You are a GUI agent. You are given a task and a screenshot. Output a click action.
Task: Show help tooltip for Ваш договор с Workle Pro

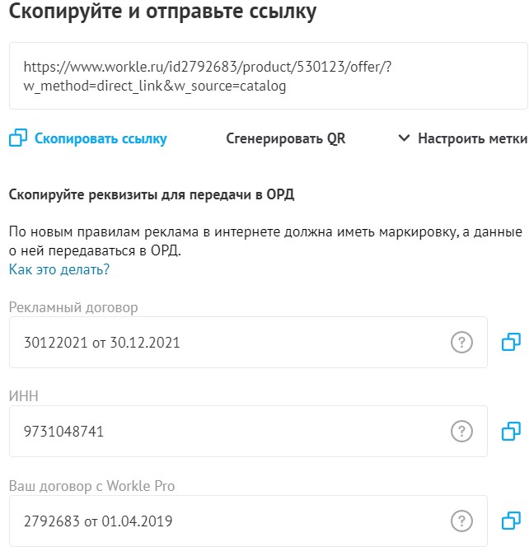tap(461, 521)
